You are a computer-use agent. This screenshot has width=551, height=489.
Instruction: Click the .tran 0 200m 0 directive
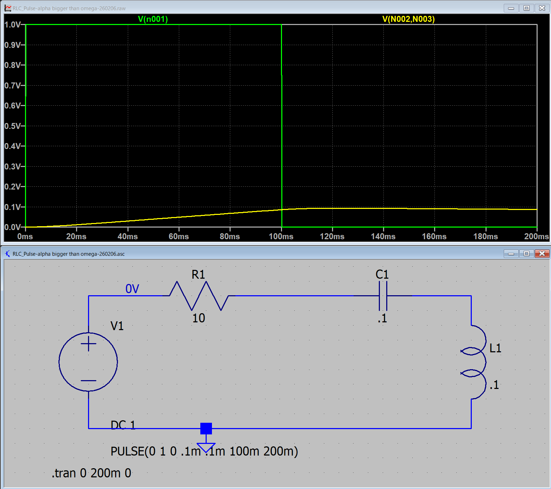click(92, 473)
